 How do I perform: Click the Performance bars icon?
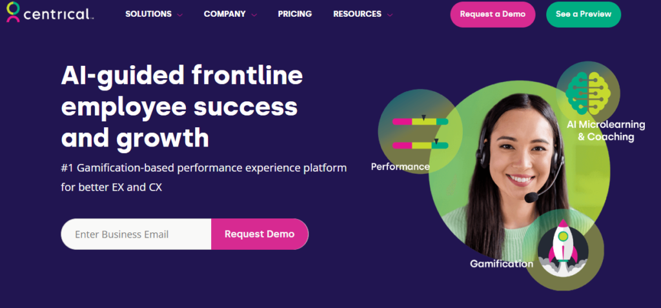[x=420, y=132]
